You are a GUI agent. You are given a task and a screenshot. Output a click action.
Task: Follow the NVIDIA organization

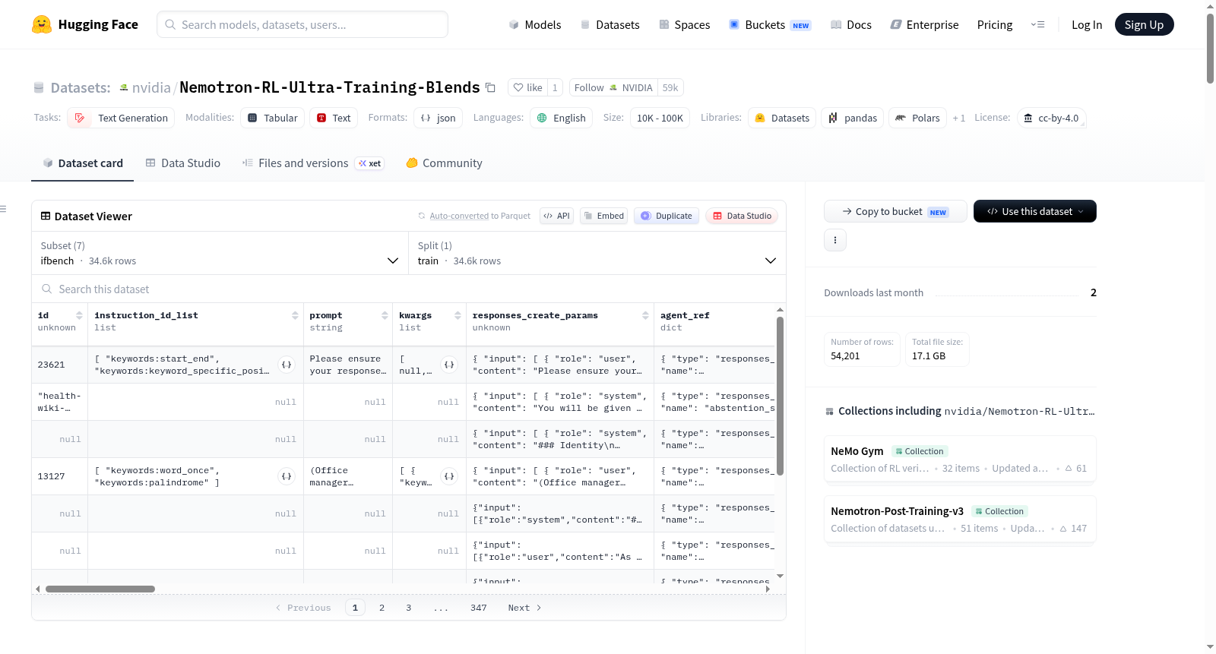(x=613, y=87)
